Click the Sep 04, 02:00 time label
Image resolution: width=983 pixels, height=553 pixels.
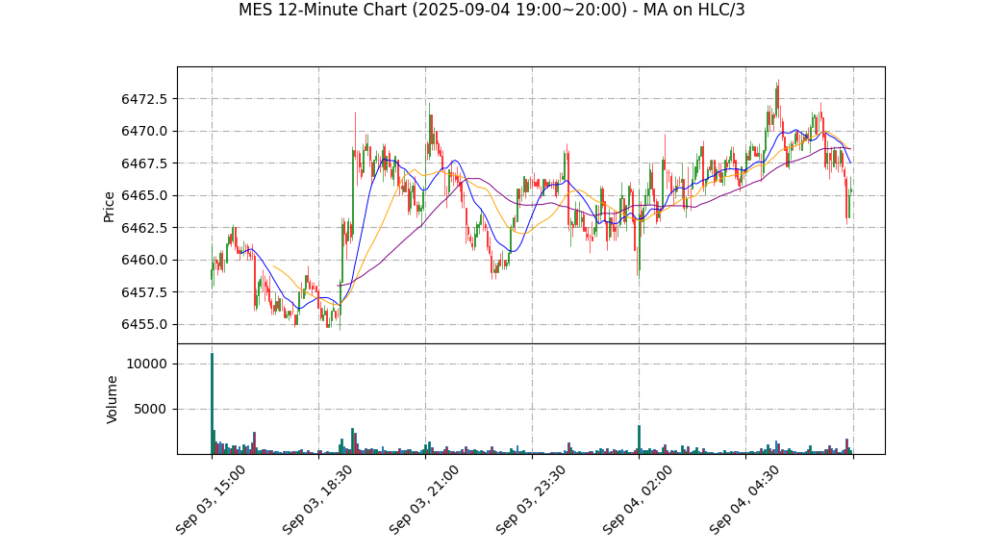pyautogui.click(x=637, y=500)
